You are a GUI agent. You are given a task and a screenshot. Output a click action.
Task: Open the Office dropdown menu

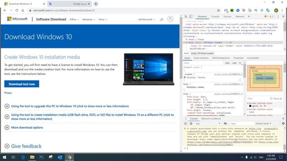(74, 19)
